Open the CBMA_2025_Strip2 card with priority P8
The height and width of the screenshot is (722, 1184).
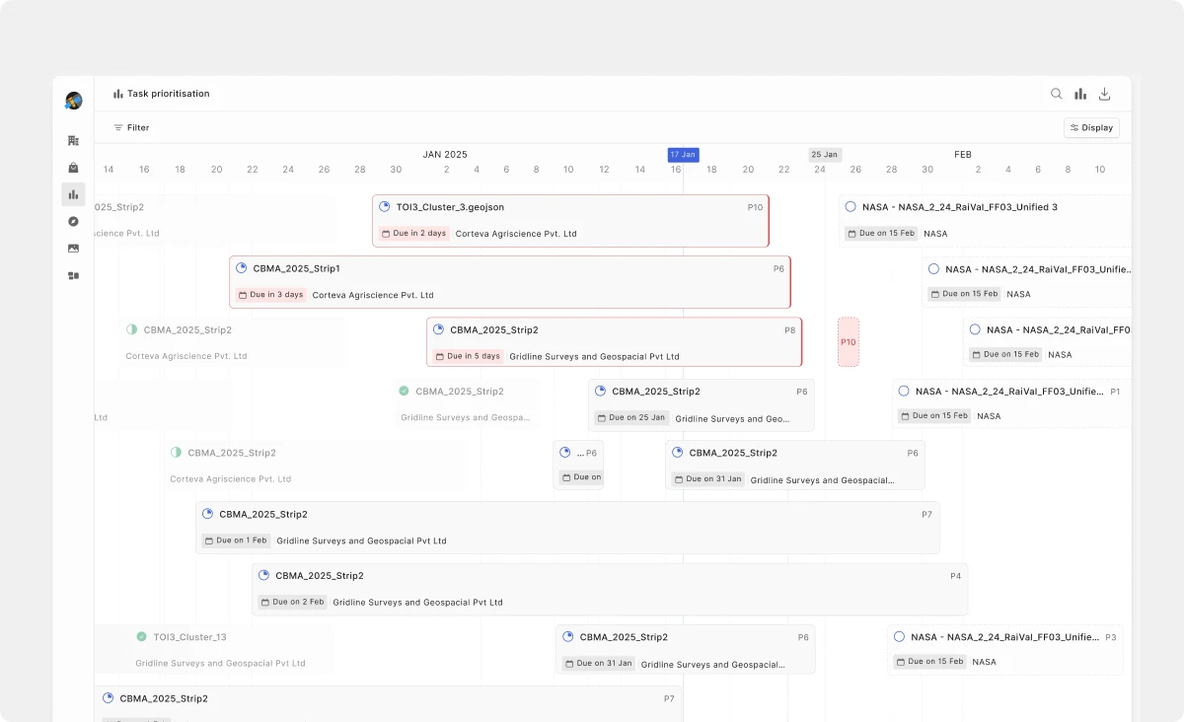(x=614, y=342)
